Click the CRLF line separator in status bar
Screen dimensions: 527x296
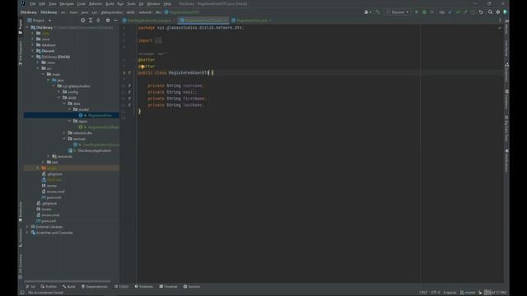click(x=423, y=293)
